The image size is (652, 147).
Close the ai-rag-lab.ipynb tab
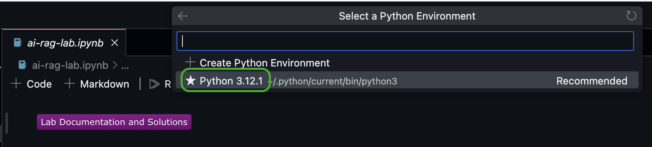coord(115,43)
